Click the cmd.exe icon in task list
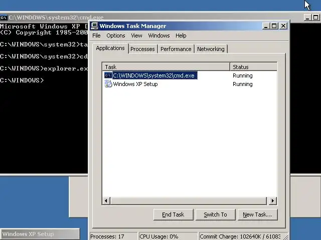The image size is (321, 240). pos(108,75)
